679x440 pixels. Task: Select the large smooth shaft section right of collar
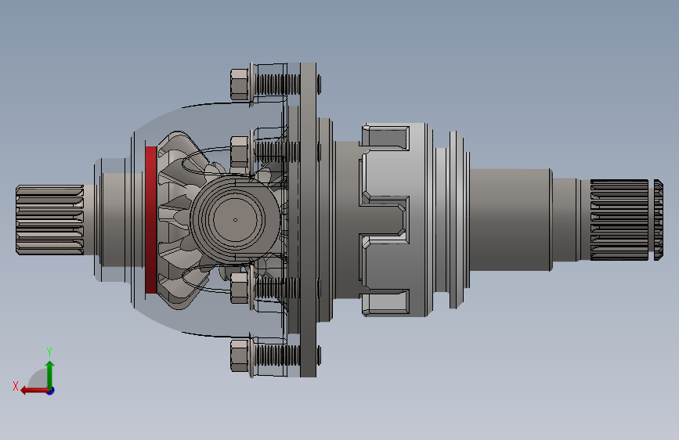pos(510,220)
